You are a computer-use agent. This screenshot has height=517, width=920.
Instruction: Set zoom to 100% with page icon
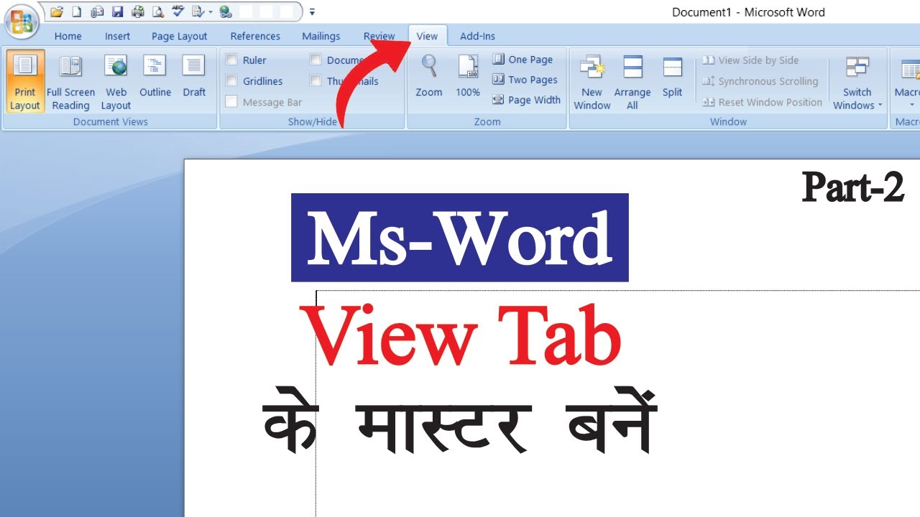(x=468, y=75)
